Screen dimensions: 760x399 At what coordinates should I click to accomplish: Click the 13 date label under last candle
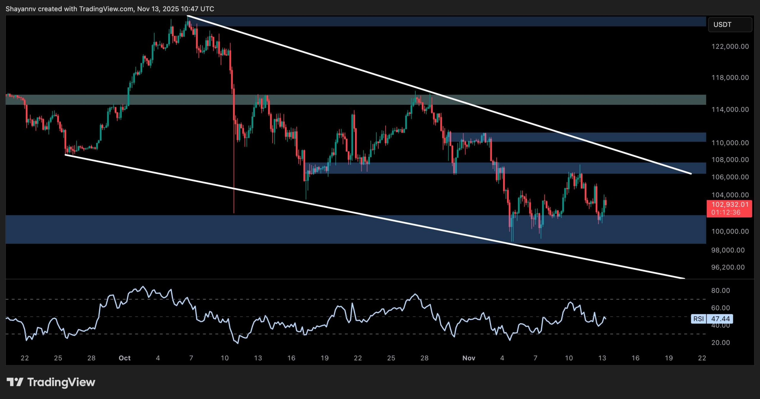(x=602, y=358)
